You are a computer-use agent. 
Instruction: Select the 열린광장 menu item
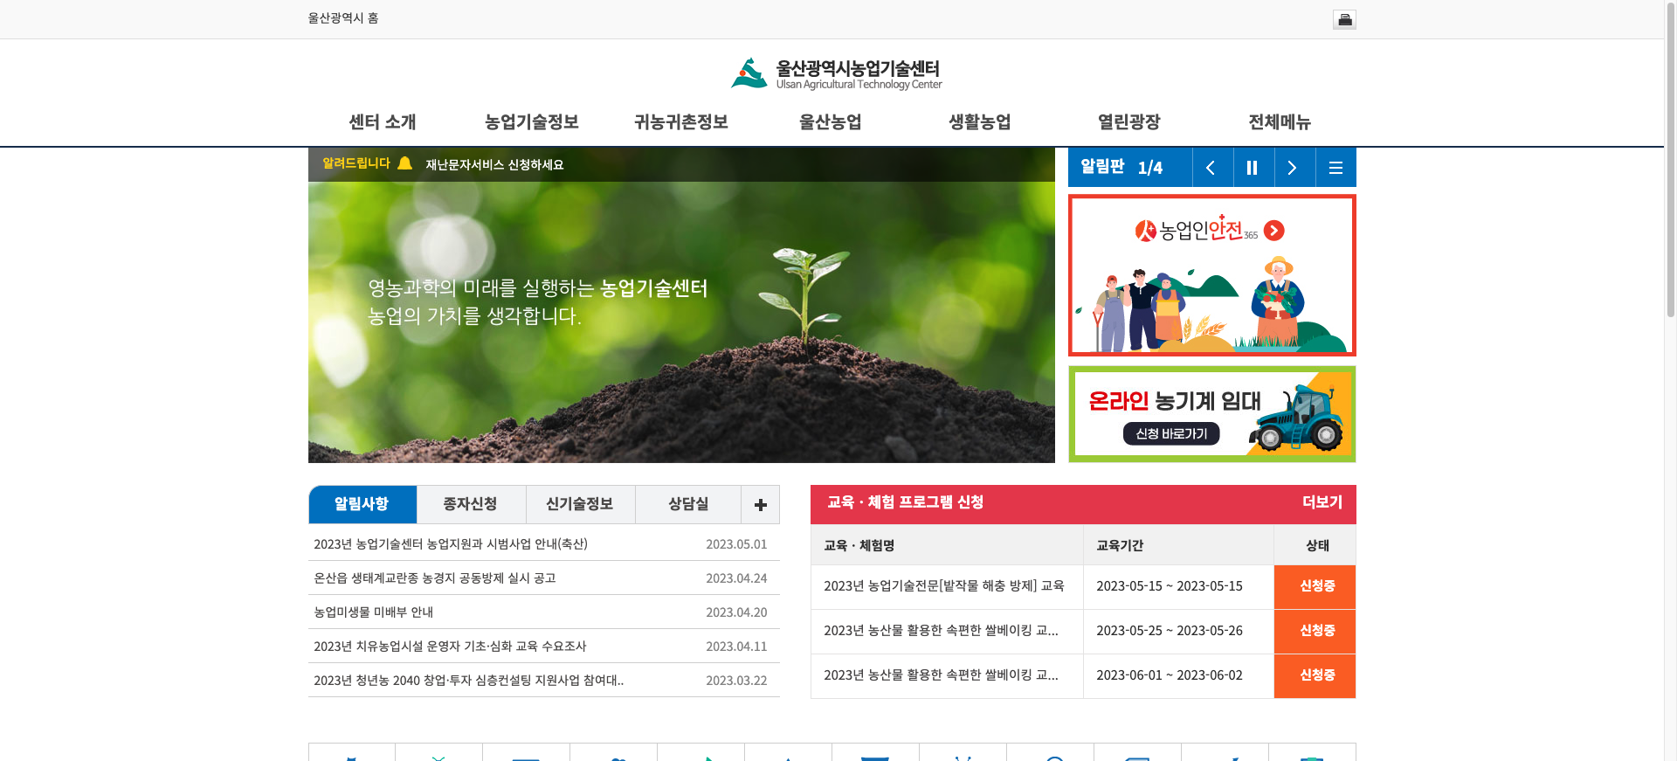1128,122
